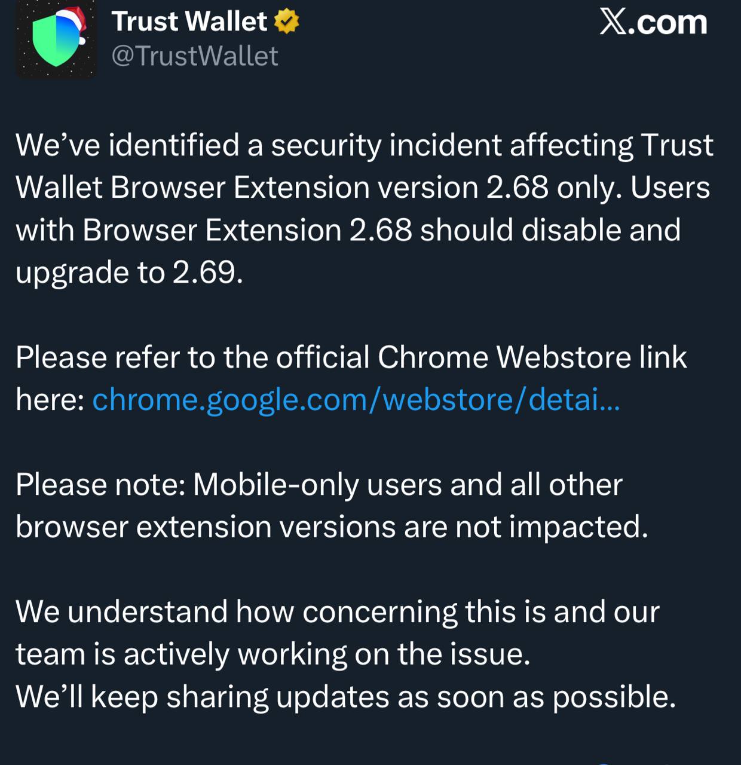The width and height of the screenshot is (741, 765).
Task: Click the "should disable and" text
Action: 550,230
